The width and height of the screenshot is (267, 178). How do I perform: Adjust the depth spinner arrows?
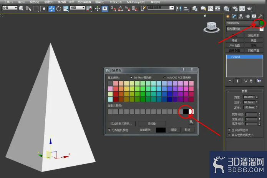[x=257, y=102]
